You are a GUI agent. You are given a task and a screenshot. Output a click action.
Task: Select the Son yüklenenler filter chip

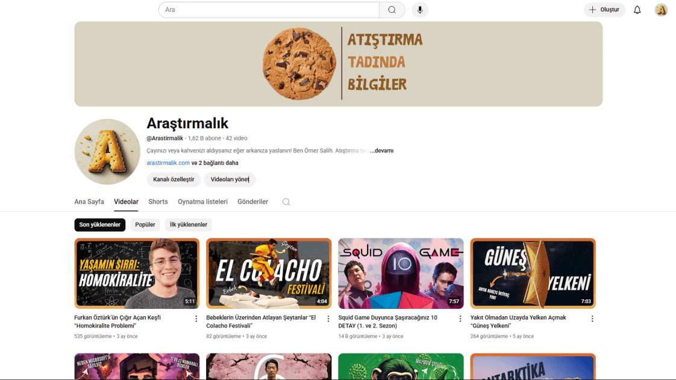pyautogui.click(x=99, y=225)
